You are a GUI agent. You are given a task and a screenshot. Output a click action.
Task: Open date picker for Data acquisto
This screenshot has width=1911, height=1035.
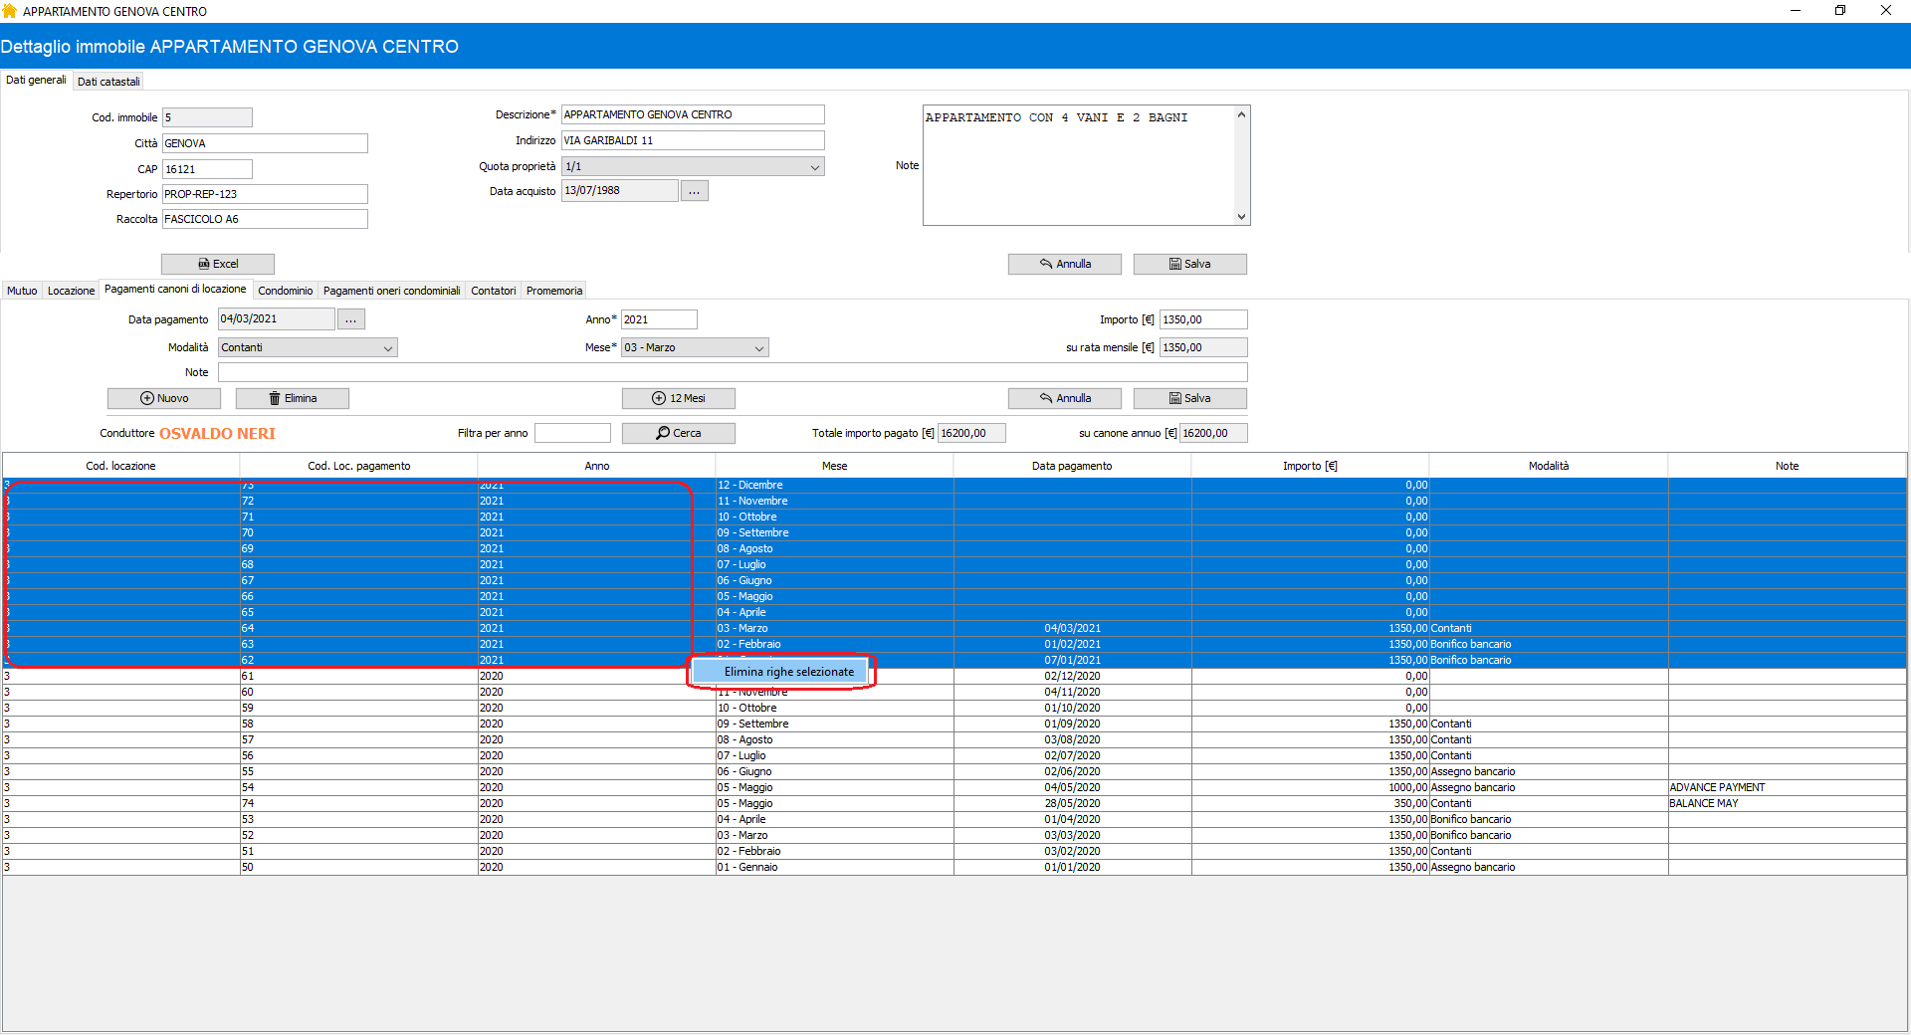tap(694, 191)
